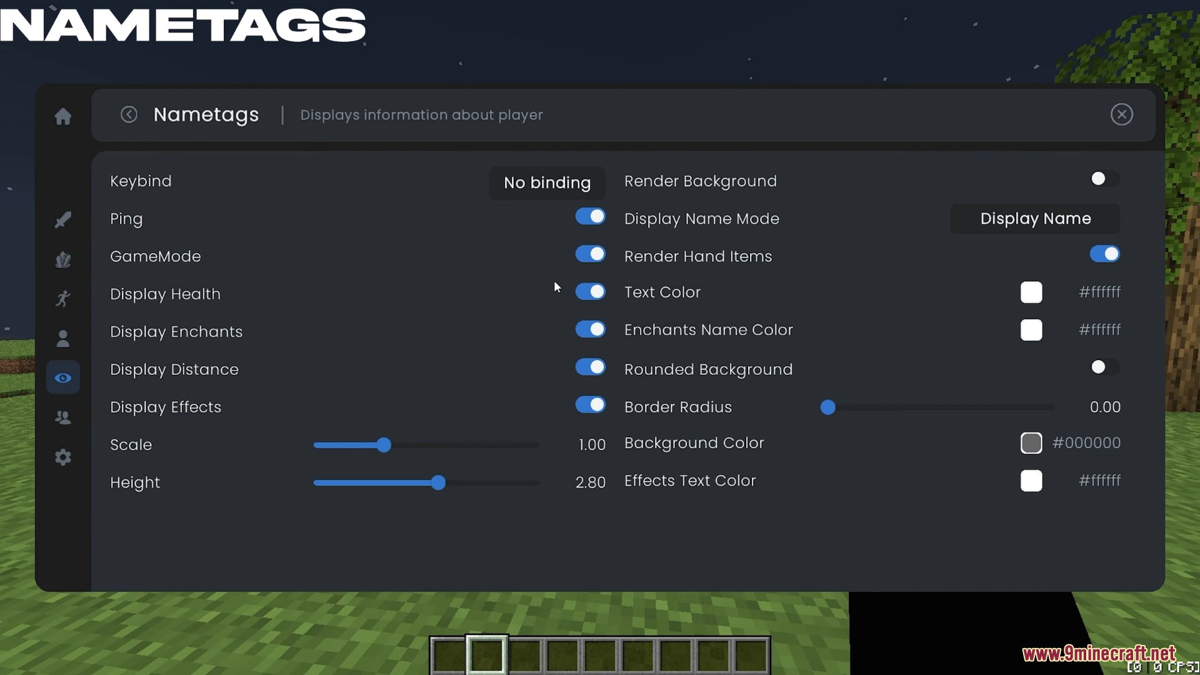Image resolution: width=1200 pixels, height=675 pixels.
Task: Click the Scale slider handle
Action: click(x=384, y=445)
